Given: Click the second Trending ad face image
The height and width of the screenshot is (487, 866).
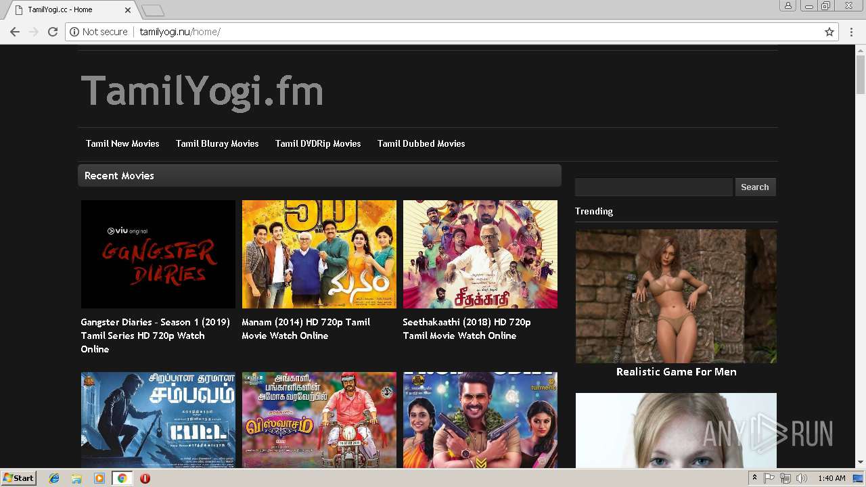Looking at the screenshot, I should click(676, 430).
